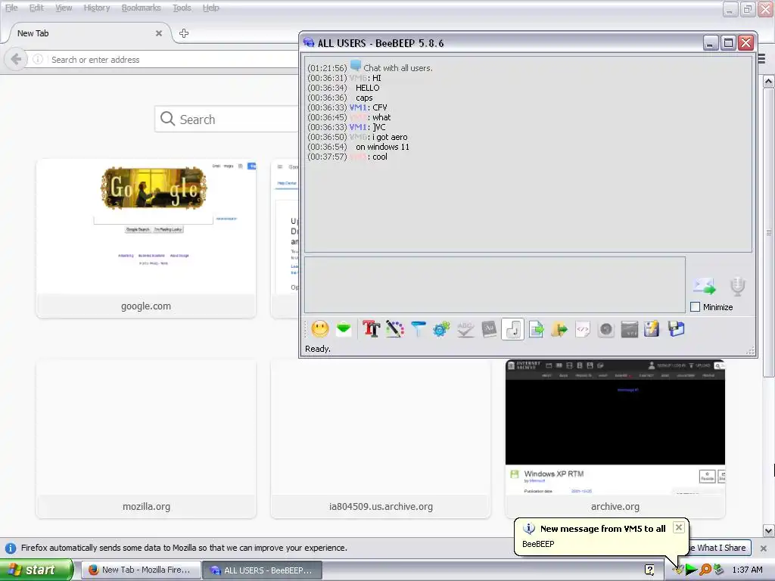The width and height of the screenshot is (775, 581).
Task: Click Firefox back arrow button
Action: click(x=16, y=59)
